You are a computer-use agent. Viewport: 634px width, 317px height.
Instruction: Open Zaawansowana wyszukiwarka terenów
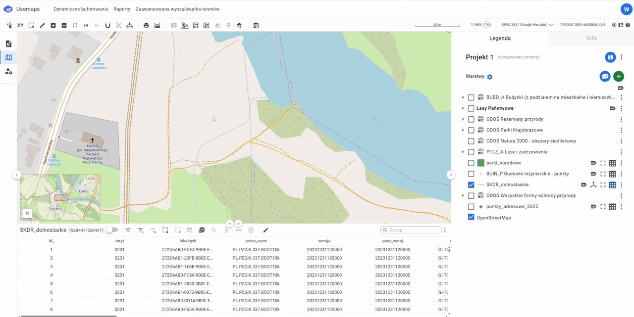[x=177, y=9]
